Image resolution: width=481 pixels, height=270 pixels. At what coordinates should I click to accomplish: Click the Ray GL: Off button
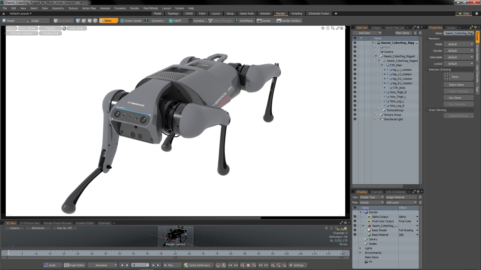[64, 228]
